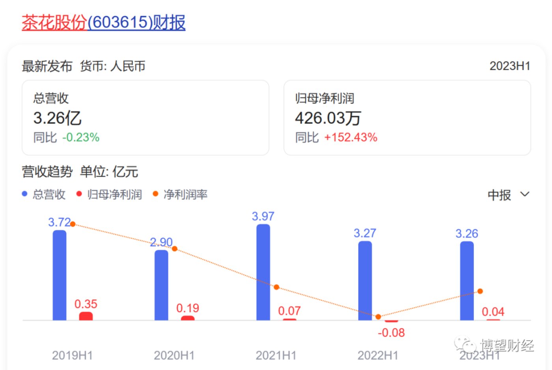Click the blue 2022H1 revenue bar
This screenshot has width=552, height=370.
[x=365, y=281]
